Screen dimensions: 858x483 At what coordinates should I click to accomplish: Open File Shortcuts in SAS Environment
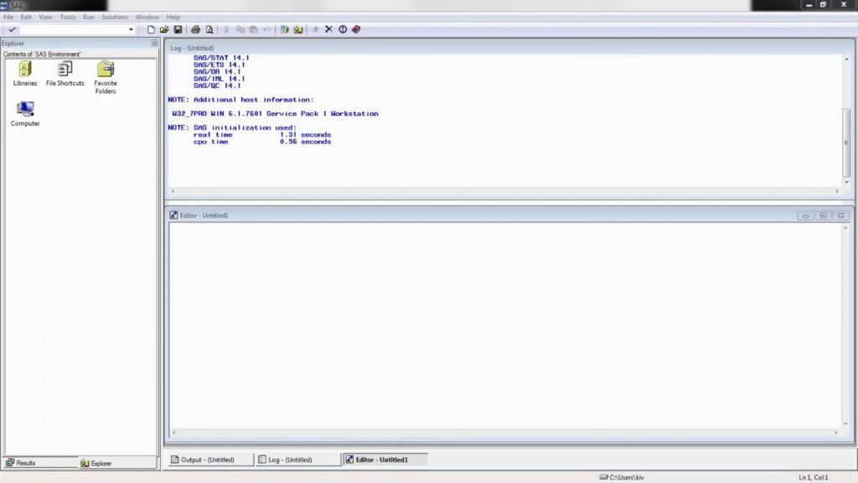click(x=65, y=73)
